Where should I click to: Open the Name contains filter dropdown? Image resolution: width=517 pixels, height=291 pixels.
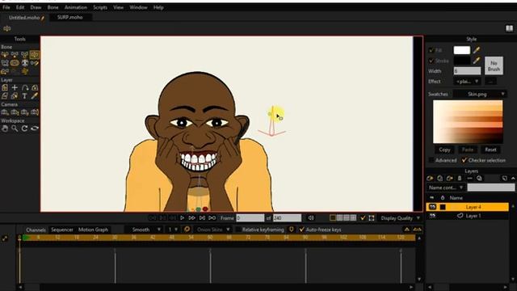[x=446, y=188]
